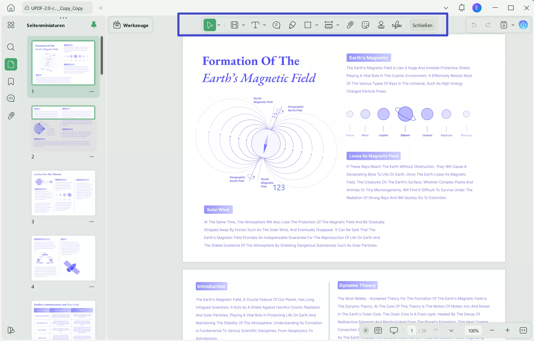Expand the shape tool dropdown arrow
The image size is (534, 341).
point(317,25)
